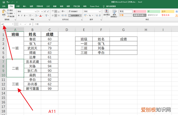Viewport: 178px width, 115px height.
Task: Click the formula bar confirm checkmark icon
Action: [25, 24]
